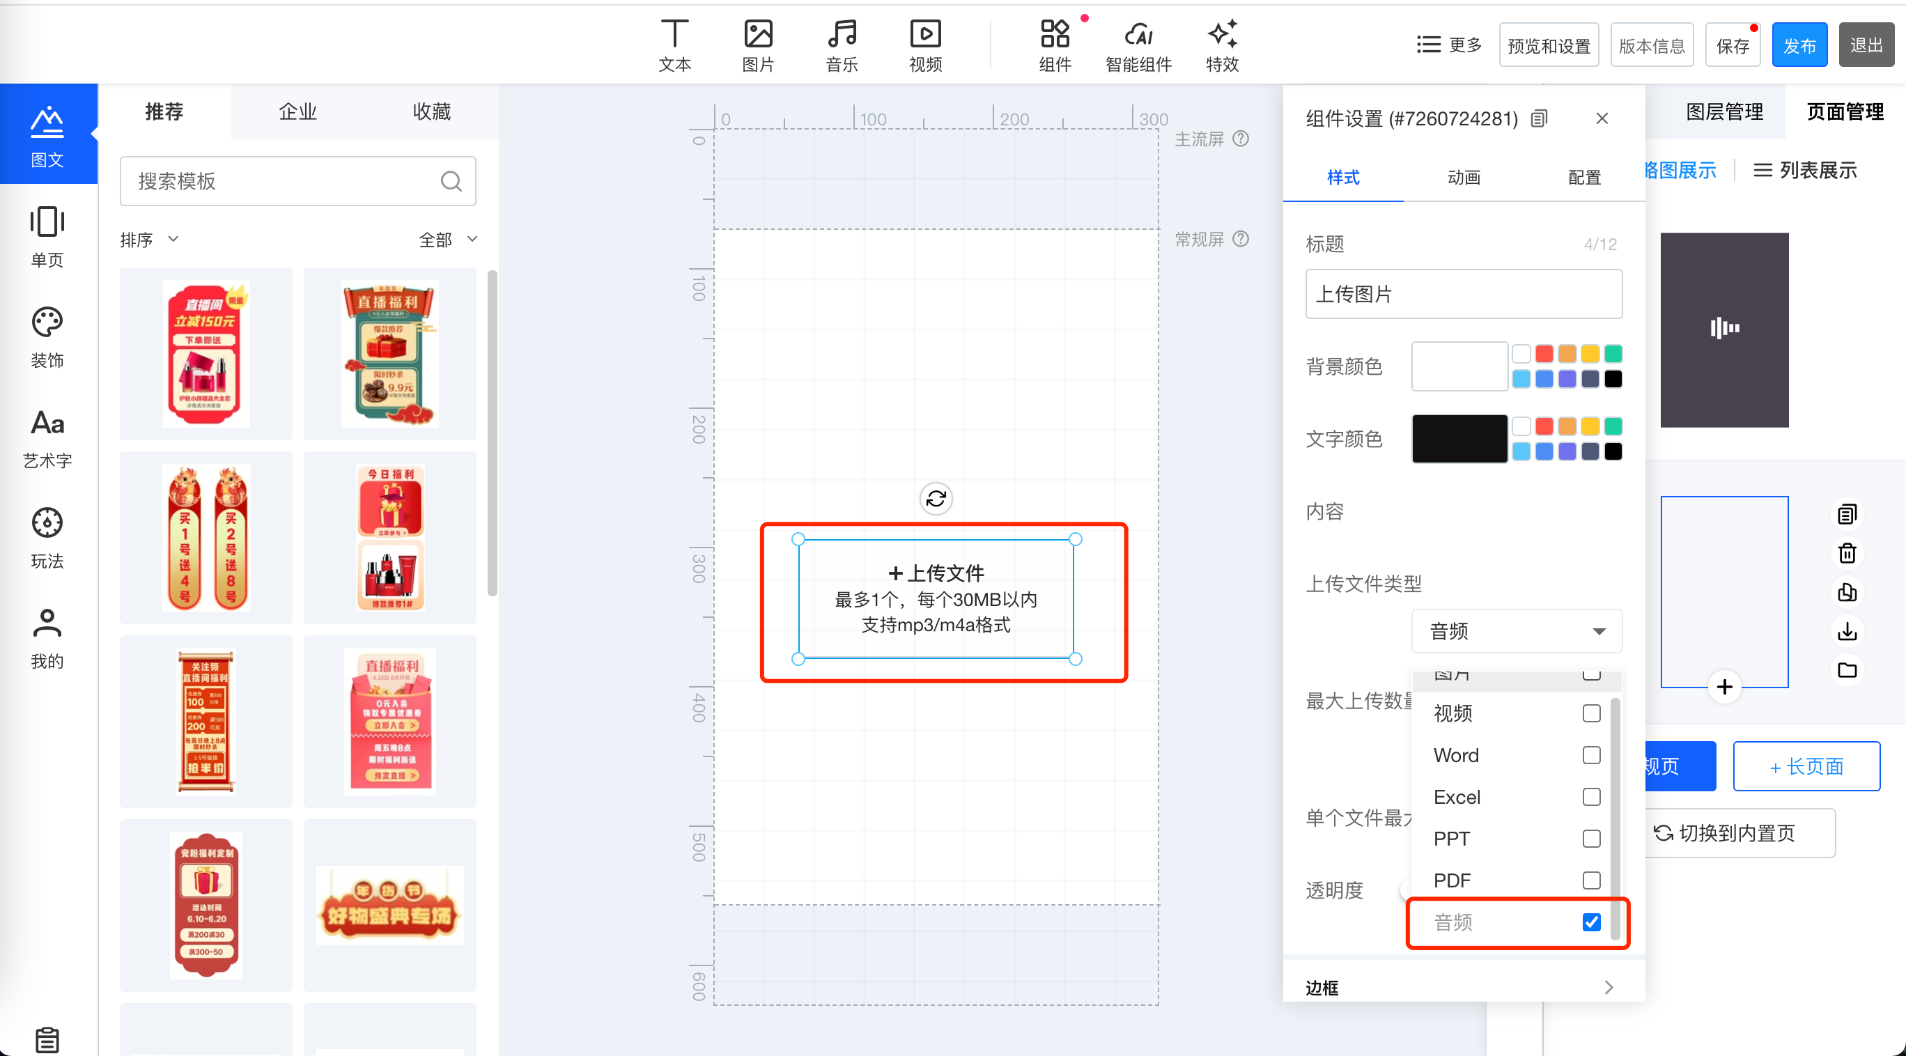Viewport: 1906px width, 1056px height.
Task: Click the refresh icon above upload component
Action: 936,499
